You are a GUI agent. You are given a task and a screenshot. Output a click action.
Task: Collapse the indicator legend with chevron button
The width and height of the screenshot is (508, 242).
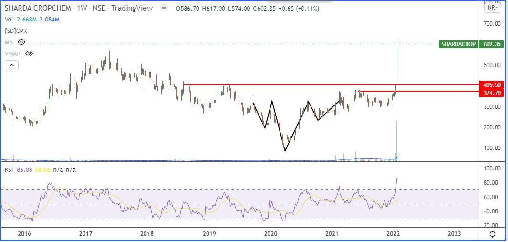11,65
